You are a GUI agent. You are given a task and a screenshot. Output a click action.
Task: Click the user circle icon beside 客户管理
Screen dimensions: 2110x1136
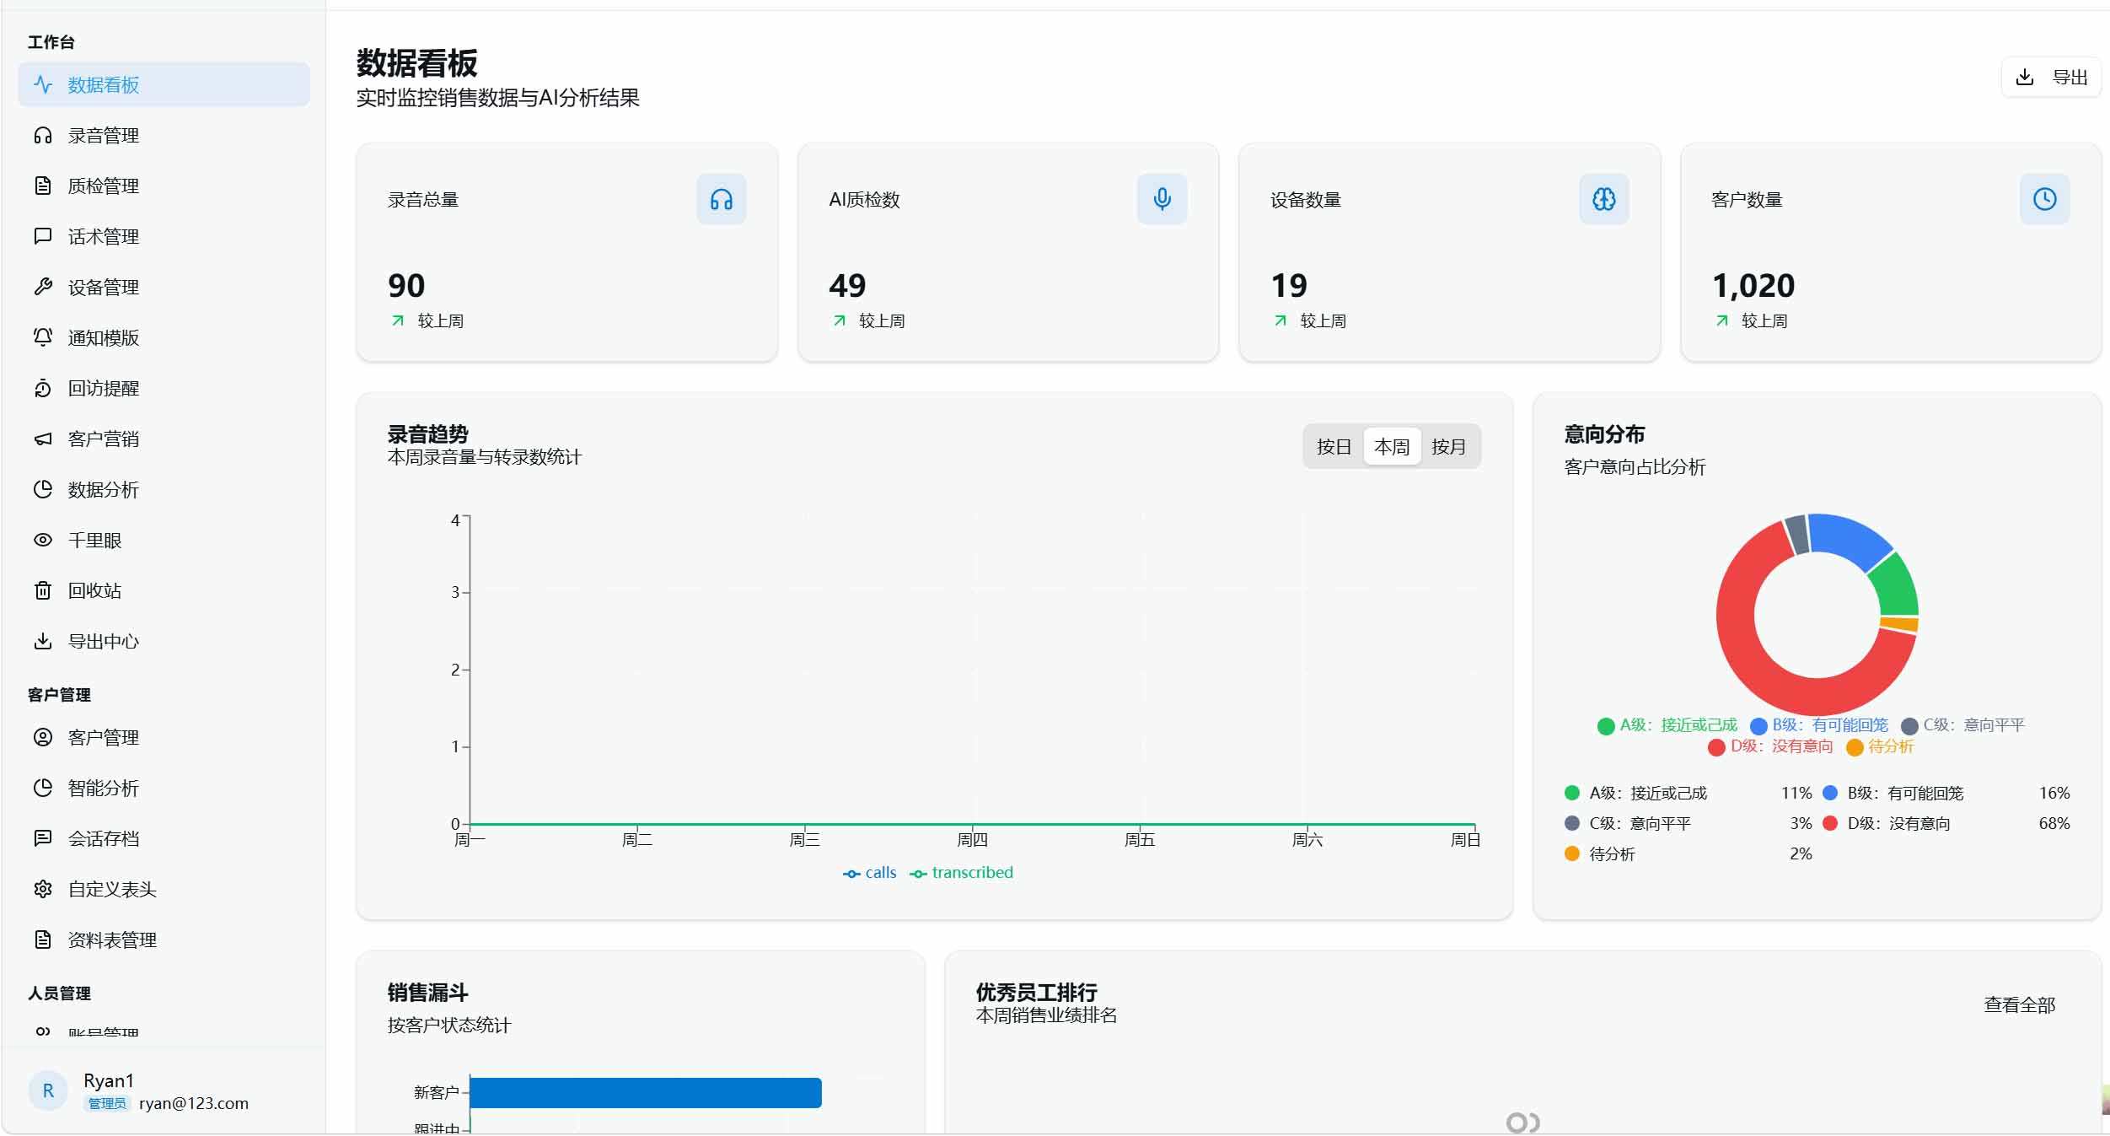pos(43,737)
